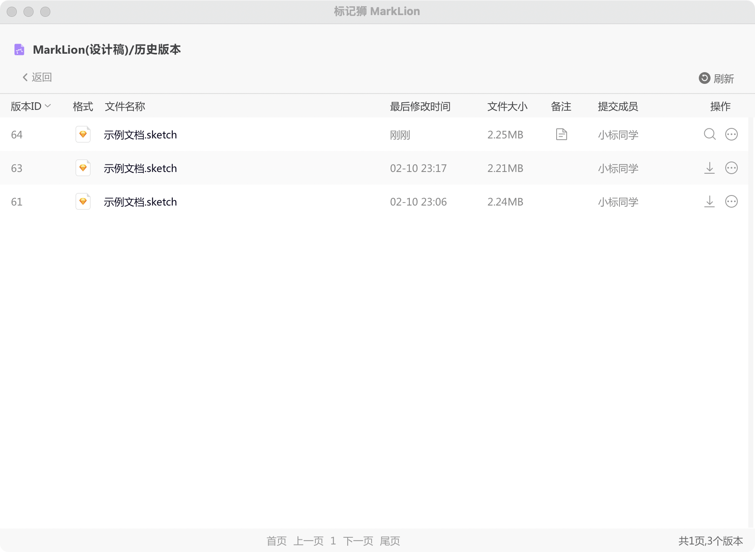Download version 61 of the sketch file
755x552 pixels.
[709, 201]
